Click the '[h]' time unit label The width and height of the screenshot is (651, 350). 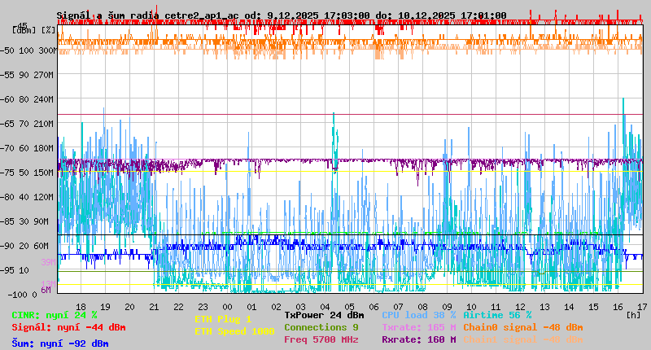click(x=634, y=315)
